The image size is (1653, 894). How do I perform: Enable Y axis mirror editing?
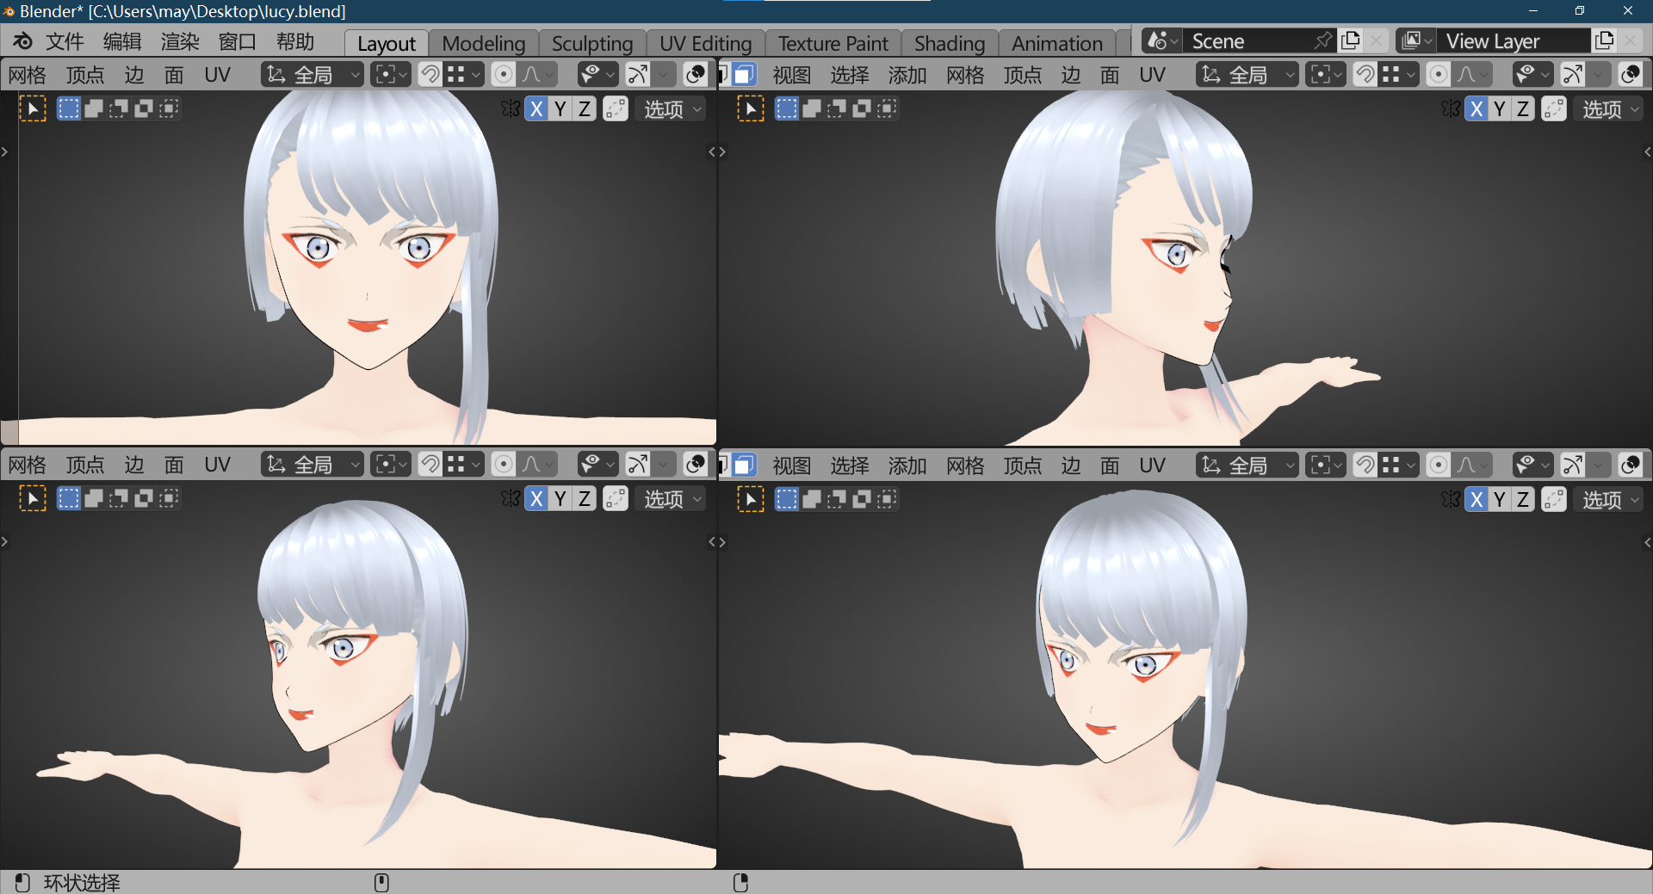(560, 108)
